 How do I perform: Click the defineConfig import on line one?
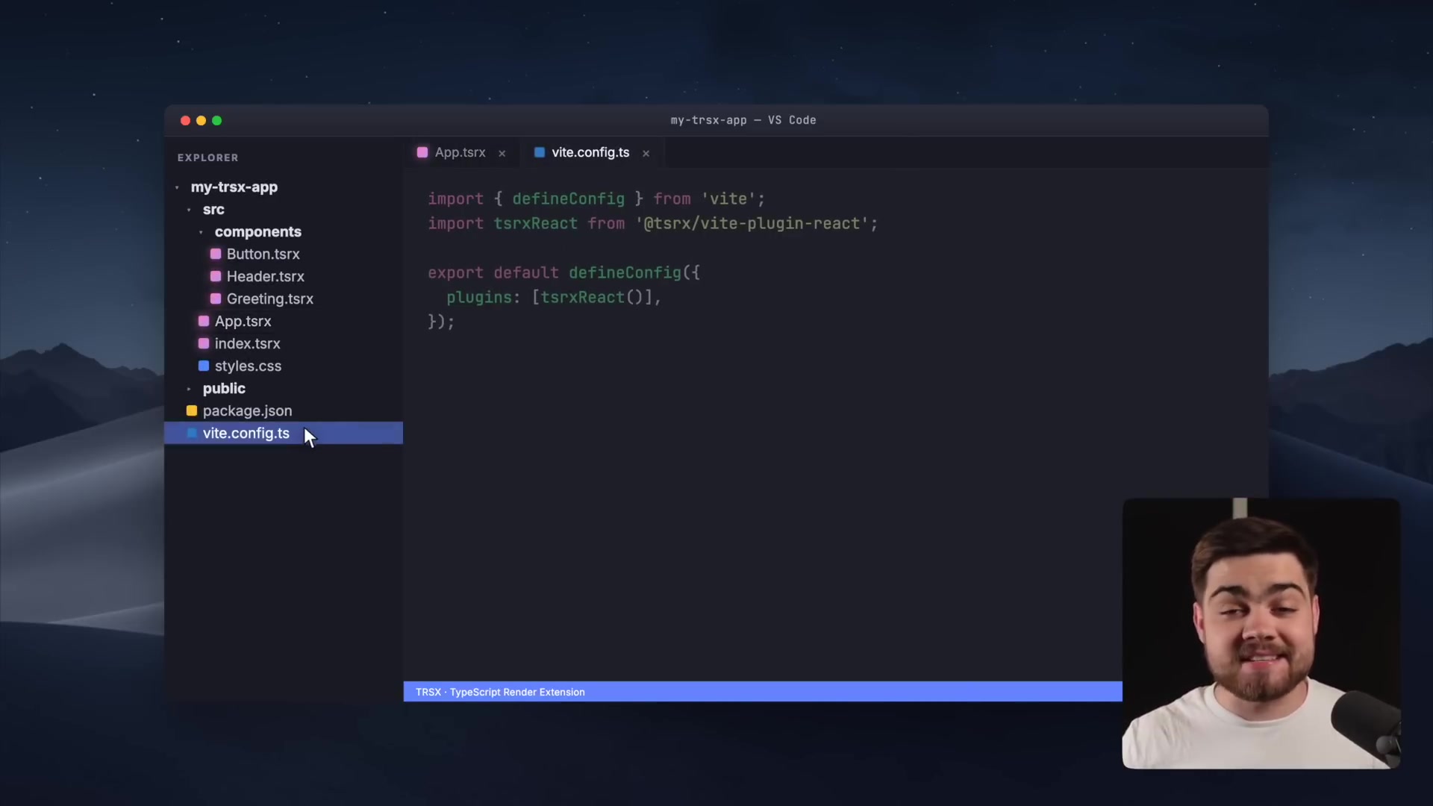pos(568,199)
